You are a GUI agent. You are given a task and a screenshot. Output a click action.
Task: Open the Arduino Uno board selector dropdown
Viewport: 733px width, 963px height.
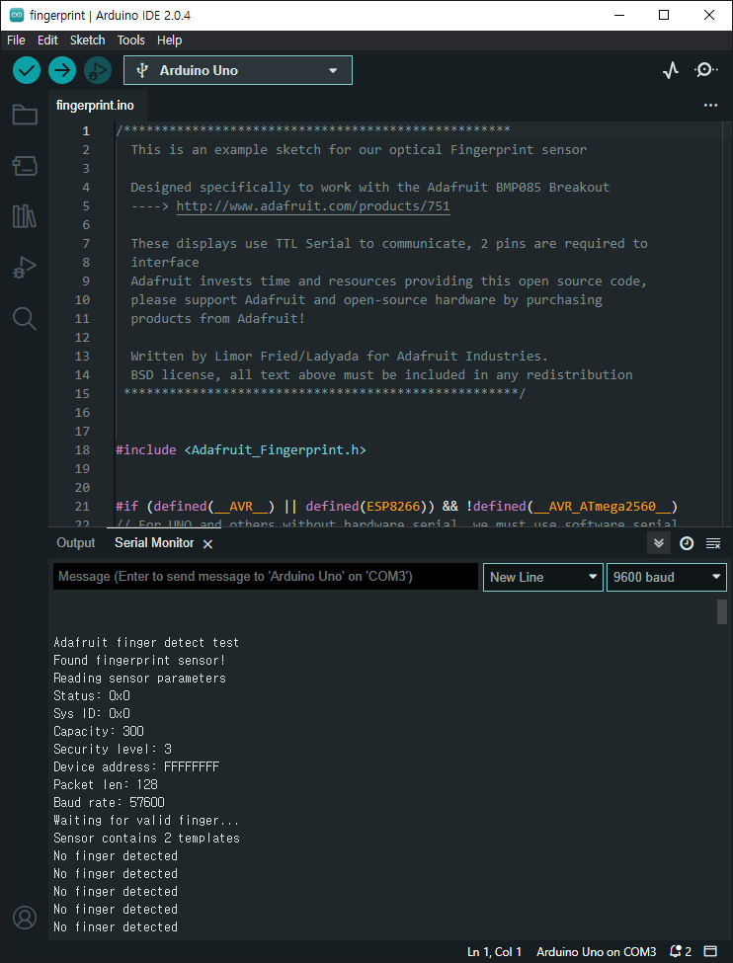click(238, 71)
